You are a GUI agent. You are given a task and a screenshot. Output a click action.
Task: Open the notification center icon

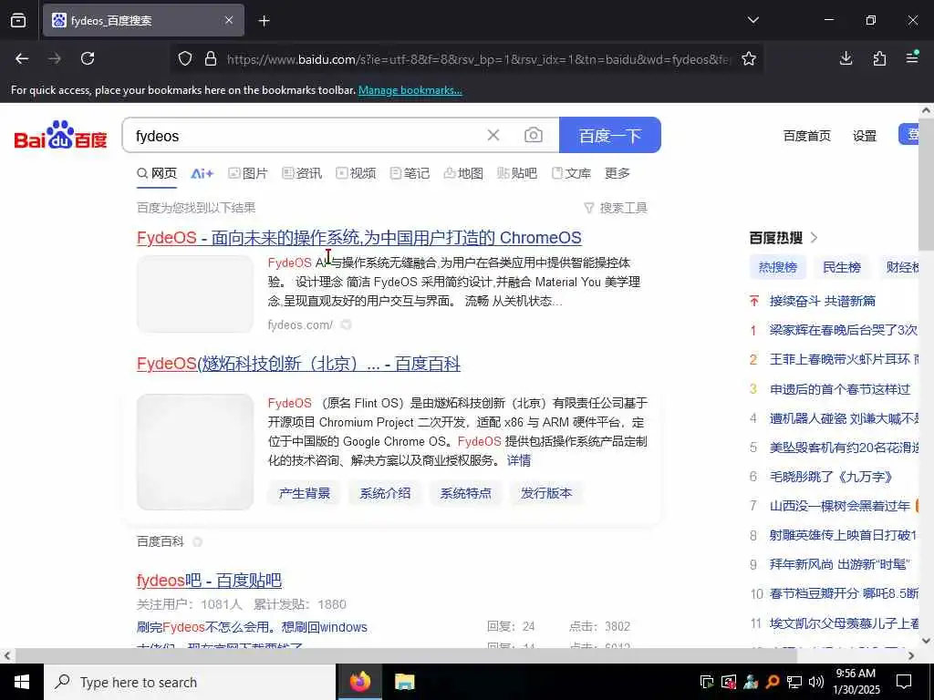(904, 682)
